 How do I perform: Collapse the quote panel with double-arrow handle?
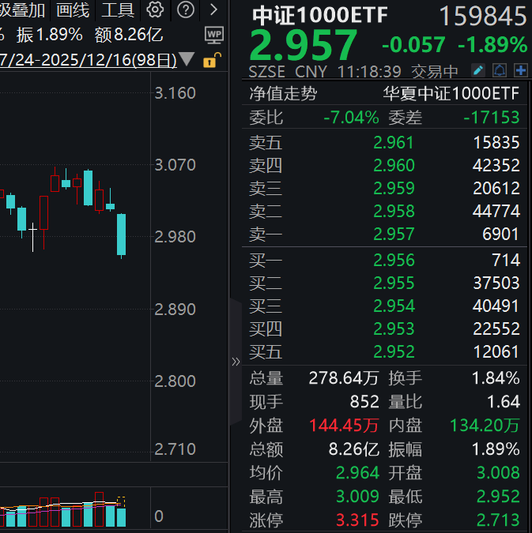coord(235,362)
